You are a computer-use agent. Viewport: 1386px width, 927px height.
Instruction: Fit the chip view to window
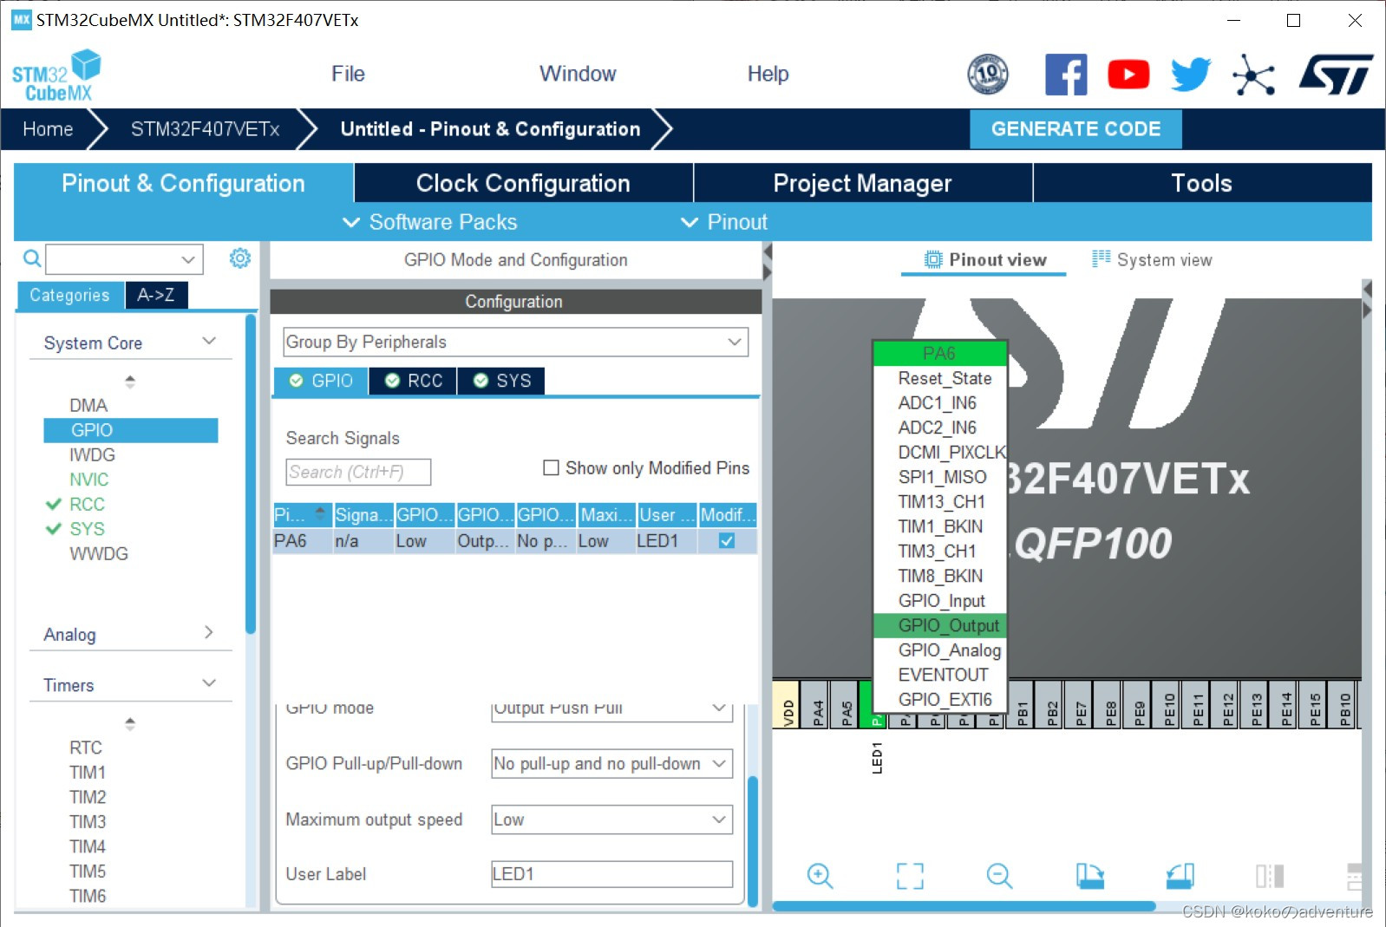[910, 876]
